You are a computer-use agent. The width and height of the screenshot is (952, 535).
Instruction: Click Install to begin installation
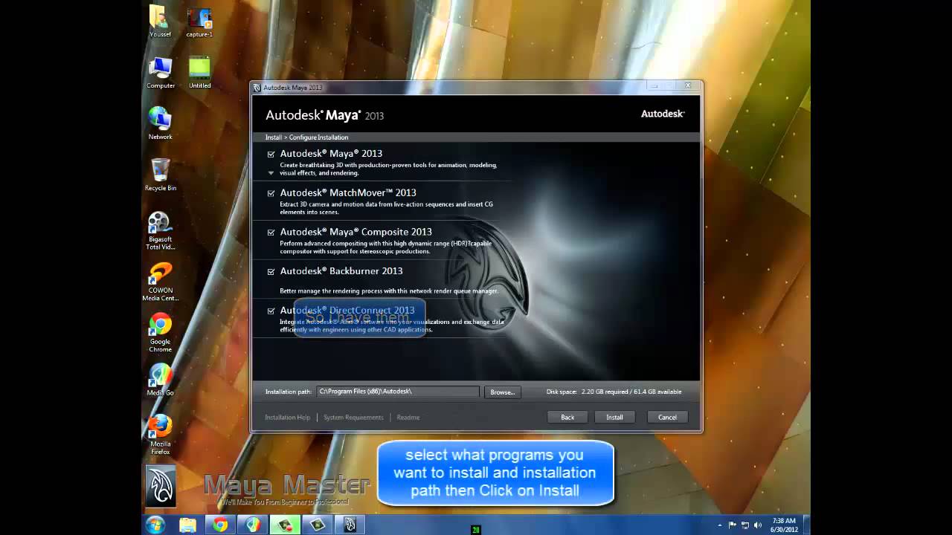614,417
